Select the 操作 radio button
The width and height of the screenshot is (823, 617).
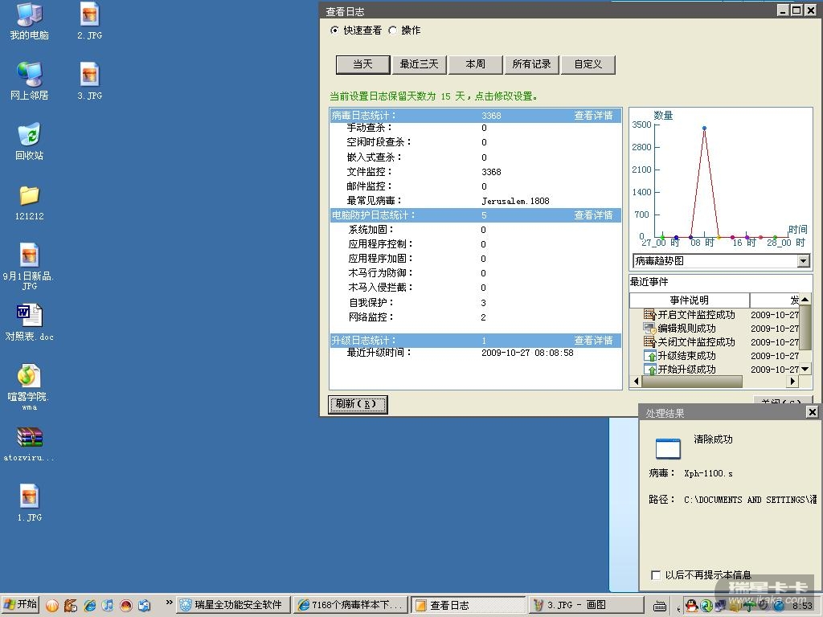[392, 31]
